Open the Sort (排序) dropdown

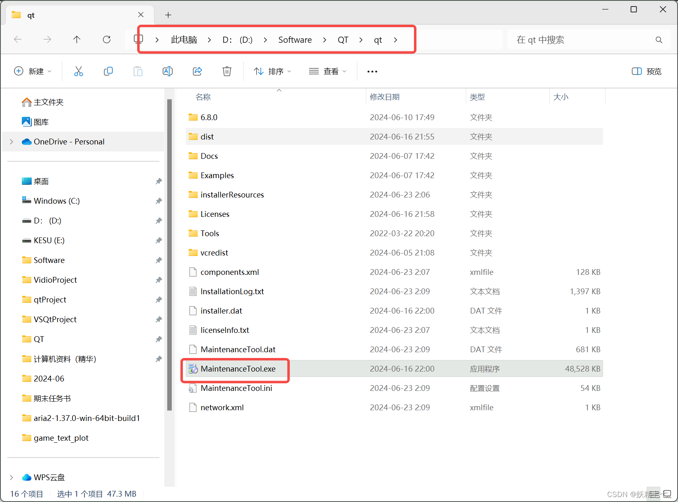point(273,71)
